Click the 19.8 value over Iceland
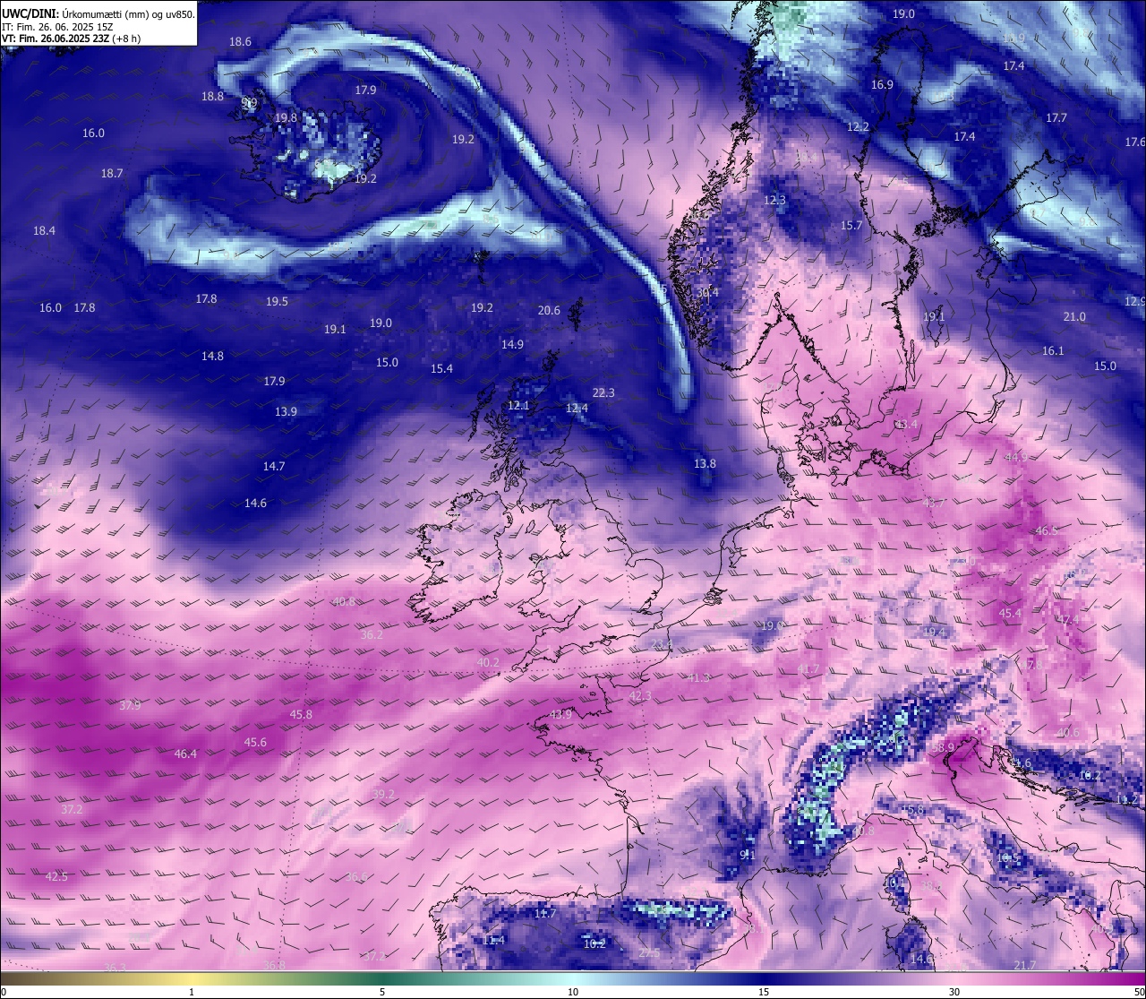 (286, 117)
